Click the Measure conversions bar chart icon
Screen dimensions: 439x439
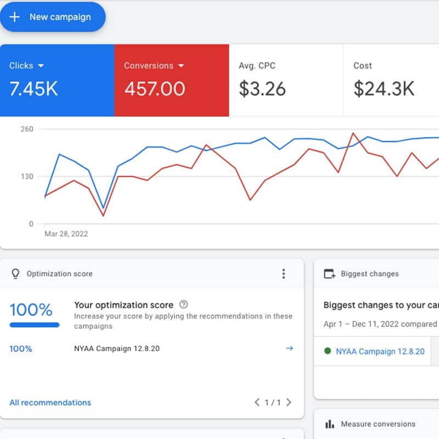point(330,424)
